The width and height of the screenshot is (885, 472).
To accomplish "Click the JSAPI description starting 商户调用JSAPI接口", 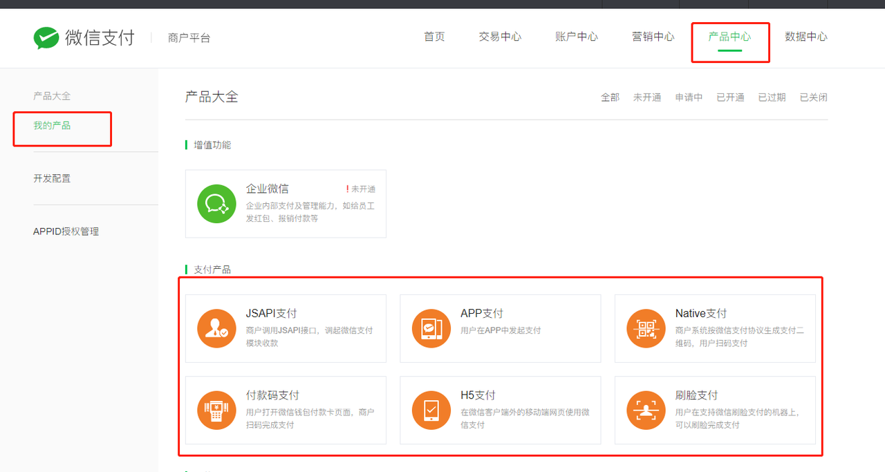I will click(310, 337).
